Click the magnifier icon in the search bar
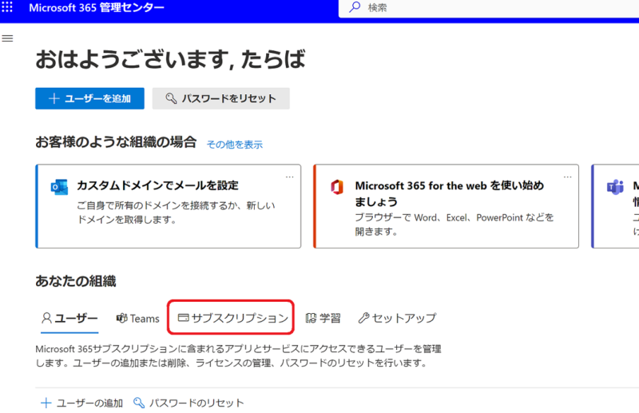The height and width of the screenshot is (413, 639). (355, 8)
